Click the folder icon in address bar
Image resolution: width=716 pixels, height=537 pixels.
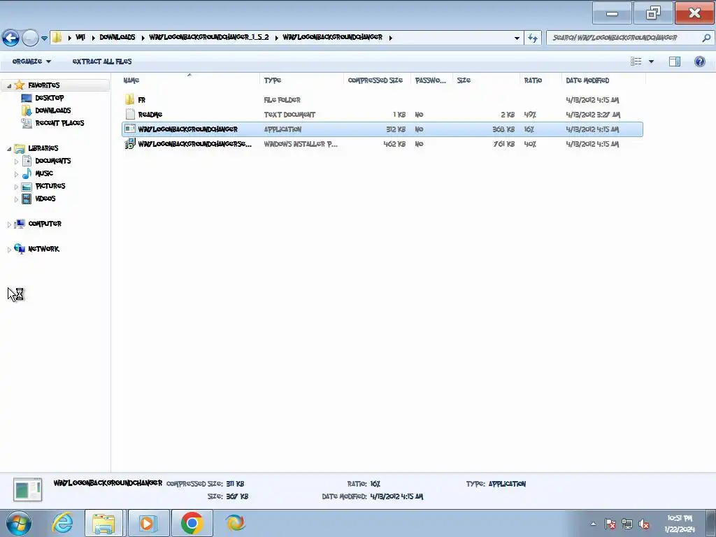(x=57, y=38)
